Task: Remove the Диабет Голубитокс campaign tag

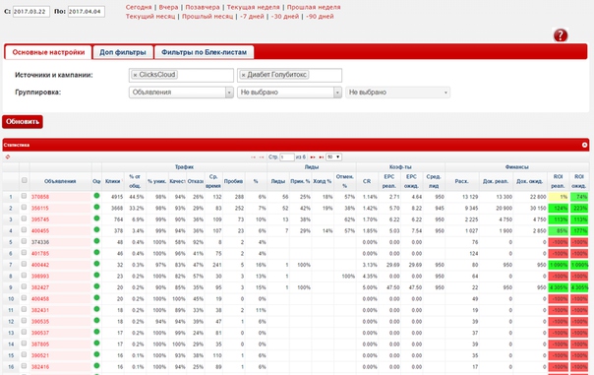Action: click(243, 75)
